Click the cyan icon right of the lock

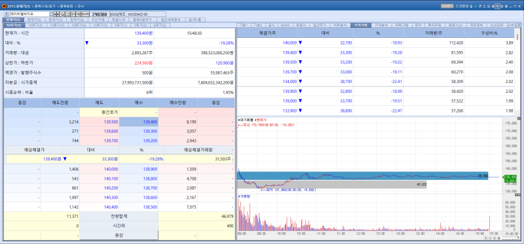pyautogui.click(x=476, y=6)
